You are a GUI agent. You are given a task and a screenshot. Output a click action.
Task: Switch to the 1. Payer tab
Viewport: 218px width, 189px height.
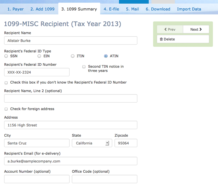[15, 9]
